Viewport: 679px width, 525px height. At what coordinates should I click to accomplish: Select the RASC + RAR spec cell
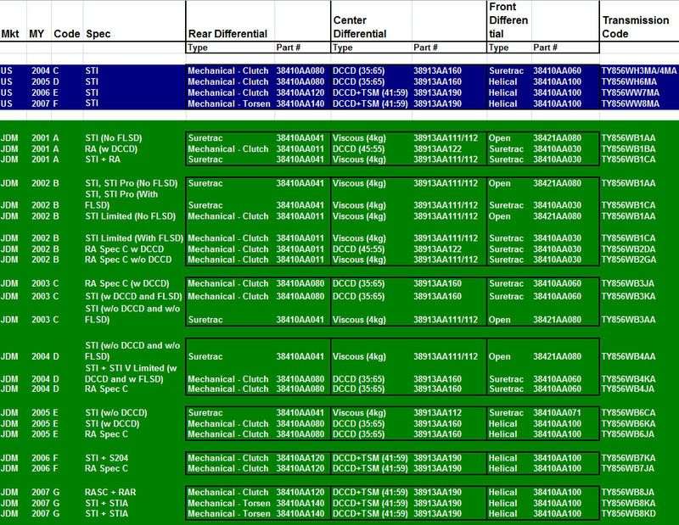click(x=111, y=492)
